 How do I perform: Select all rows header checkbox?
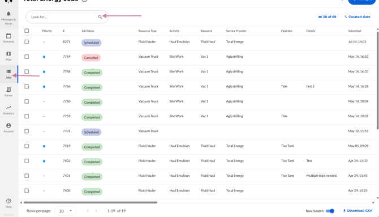click(x=27, y=31)
